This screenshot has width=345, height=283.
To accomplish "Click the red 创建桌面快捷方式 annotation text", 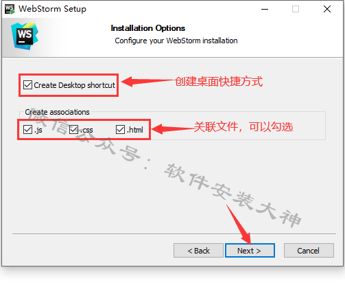I will click(219, 82).
